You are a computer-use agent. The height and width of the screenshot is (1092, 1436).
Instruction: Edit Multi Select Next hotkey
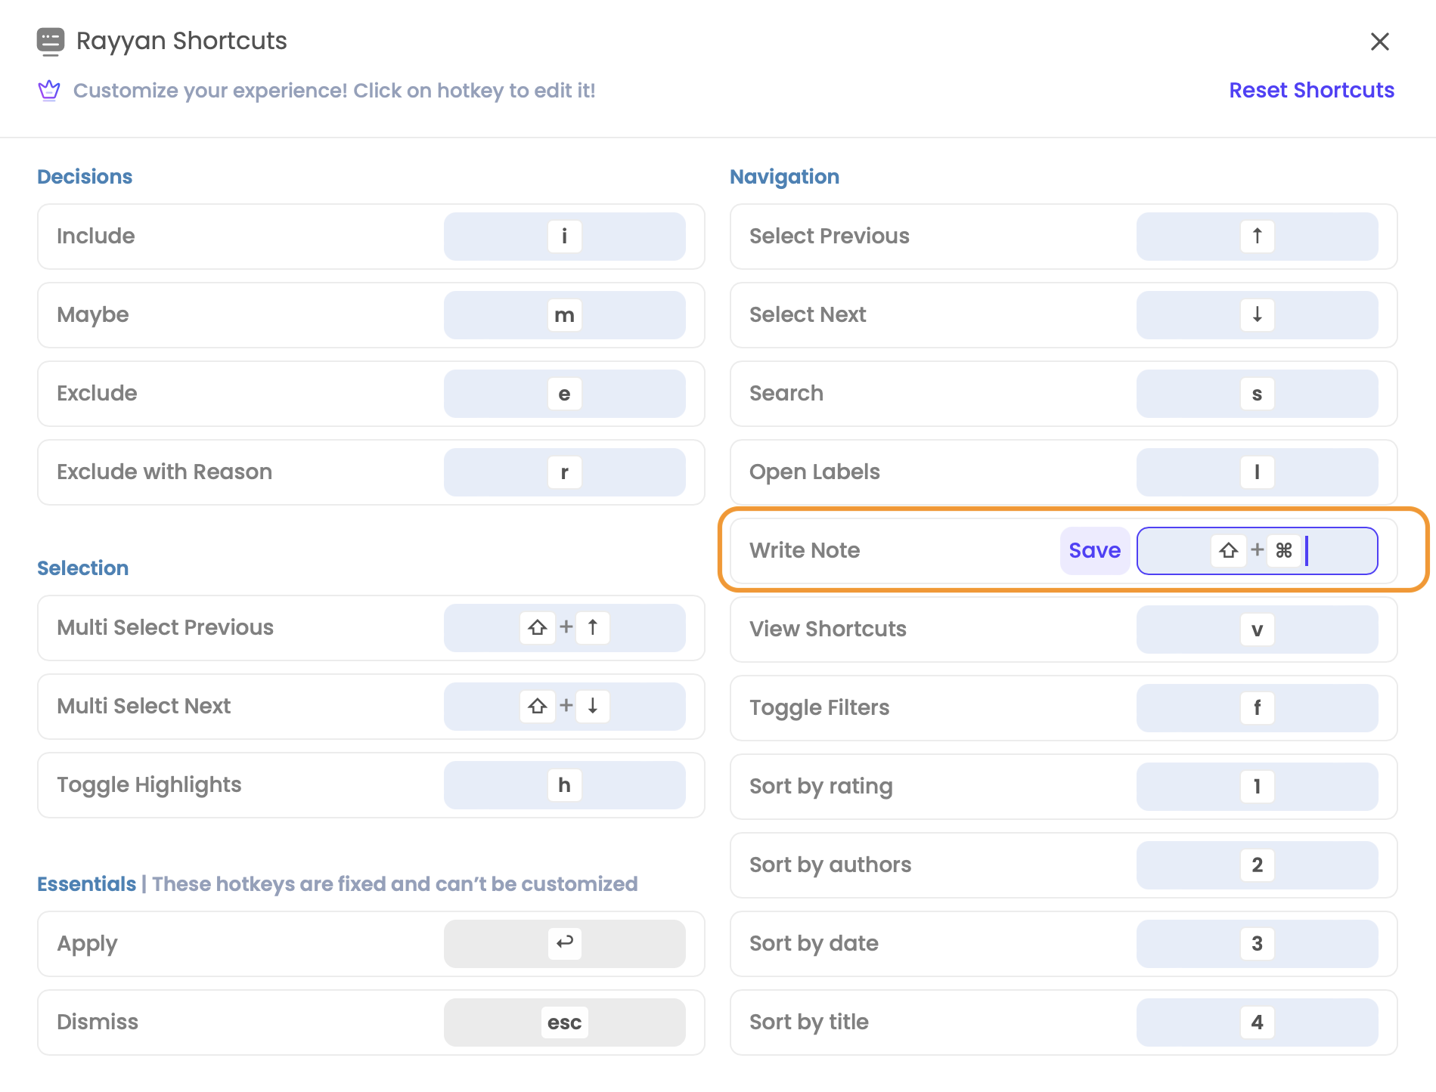coord(564,706)
